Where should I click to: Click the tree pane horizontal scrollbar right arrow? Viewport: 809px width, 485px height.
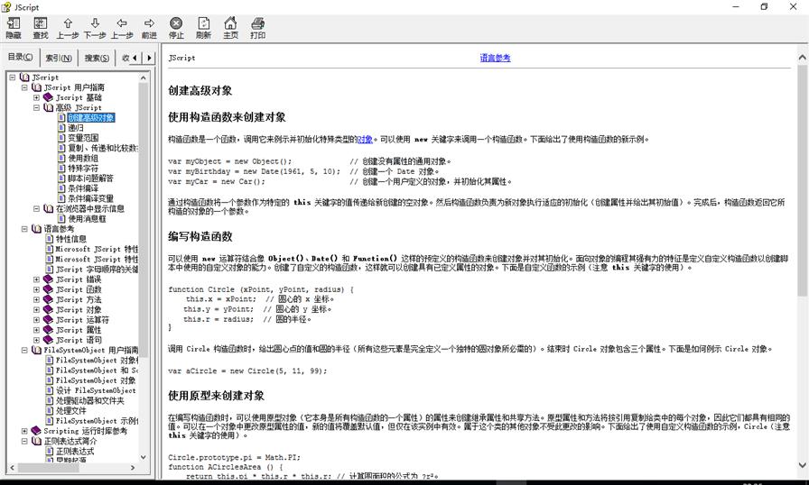(133, 468)
